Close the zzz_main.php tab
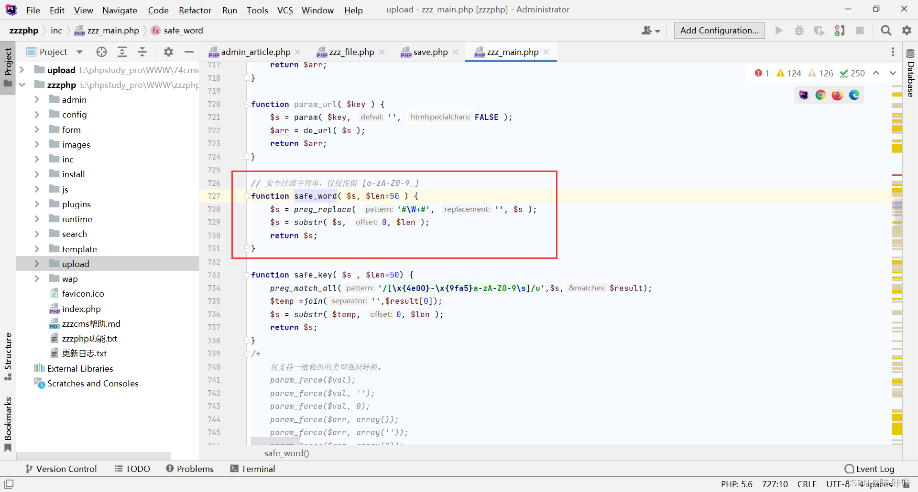The image size is (918, 492). tap(546, 52)
